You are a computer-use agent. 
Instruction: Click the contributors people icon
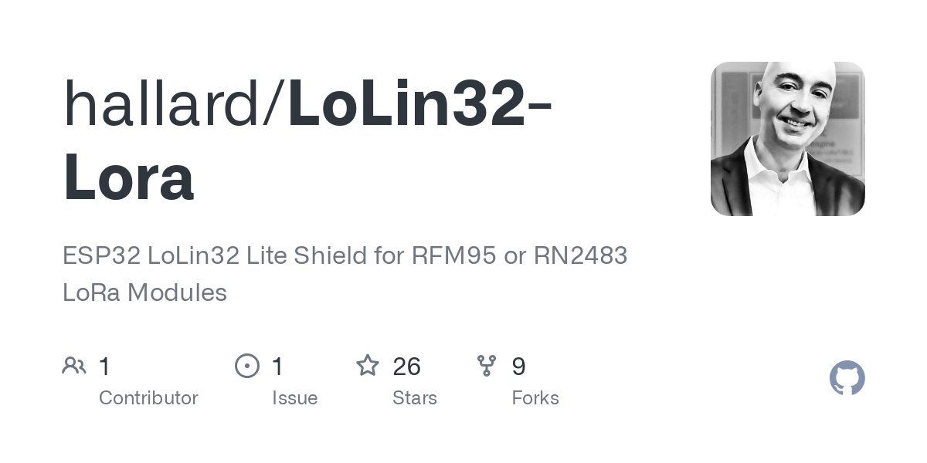point(74,366)
